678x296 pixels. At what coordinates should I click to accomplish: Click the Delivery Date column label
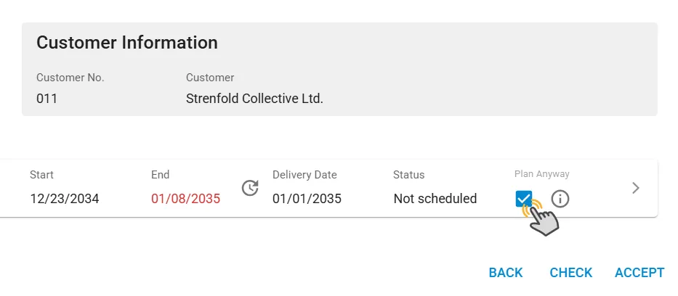click(x=304, y=175)
